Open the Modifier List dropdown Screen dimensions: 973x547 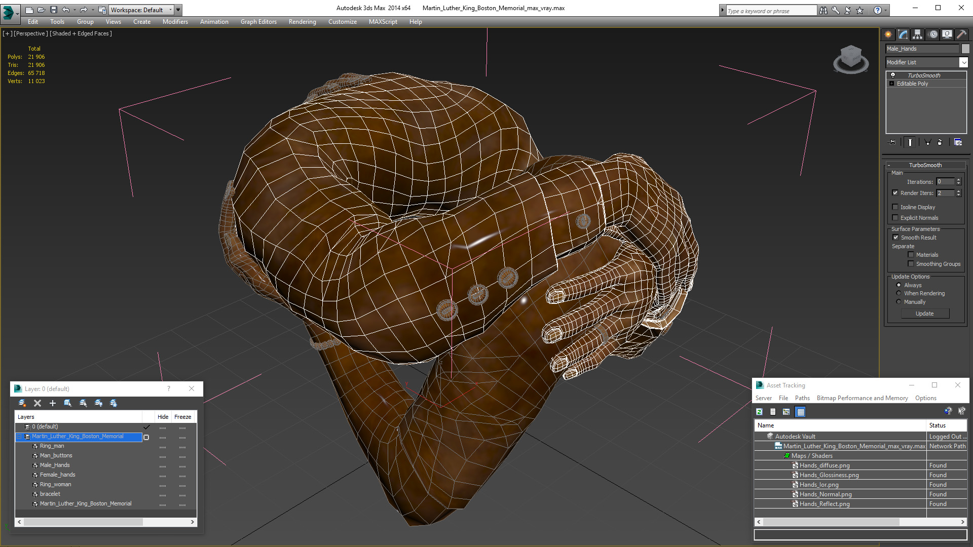(x=963, y=62)
